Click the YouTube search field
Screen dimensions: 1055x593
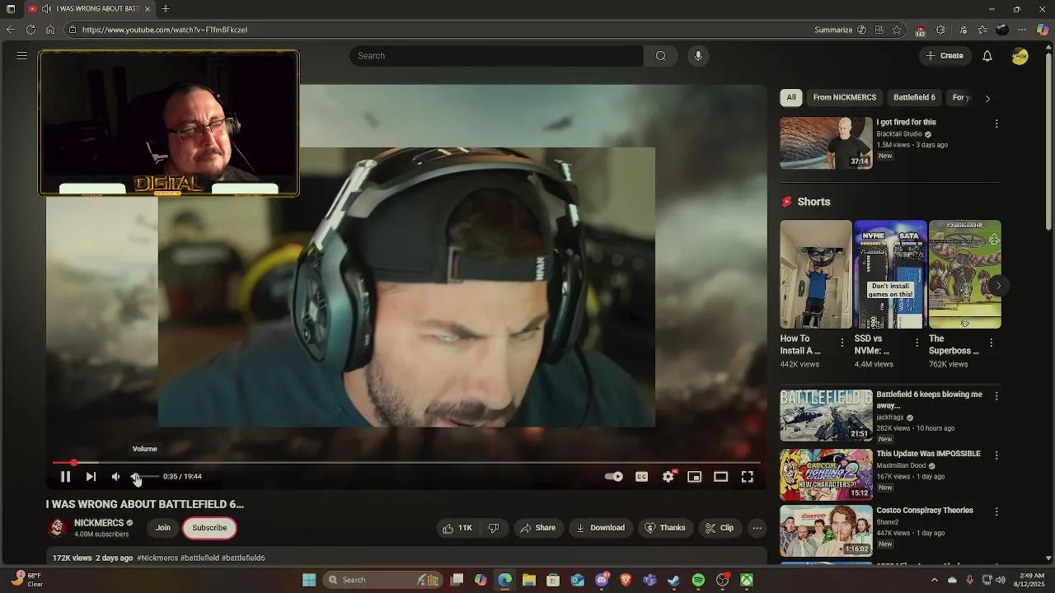[x=496, y=56]
